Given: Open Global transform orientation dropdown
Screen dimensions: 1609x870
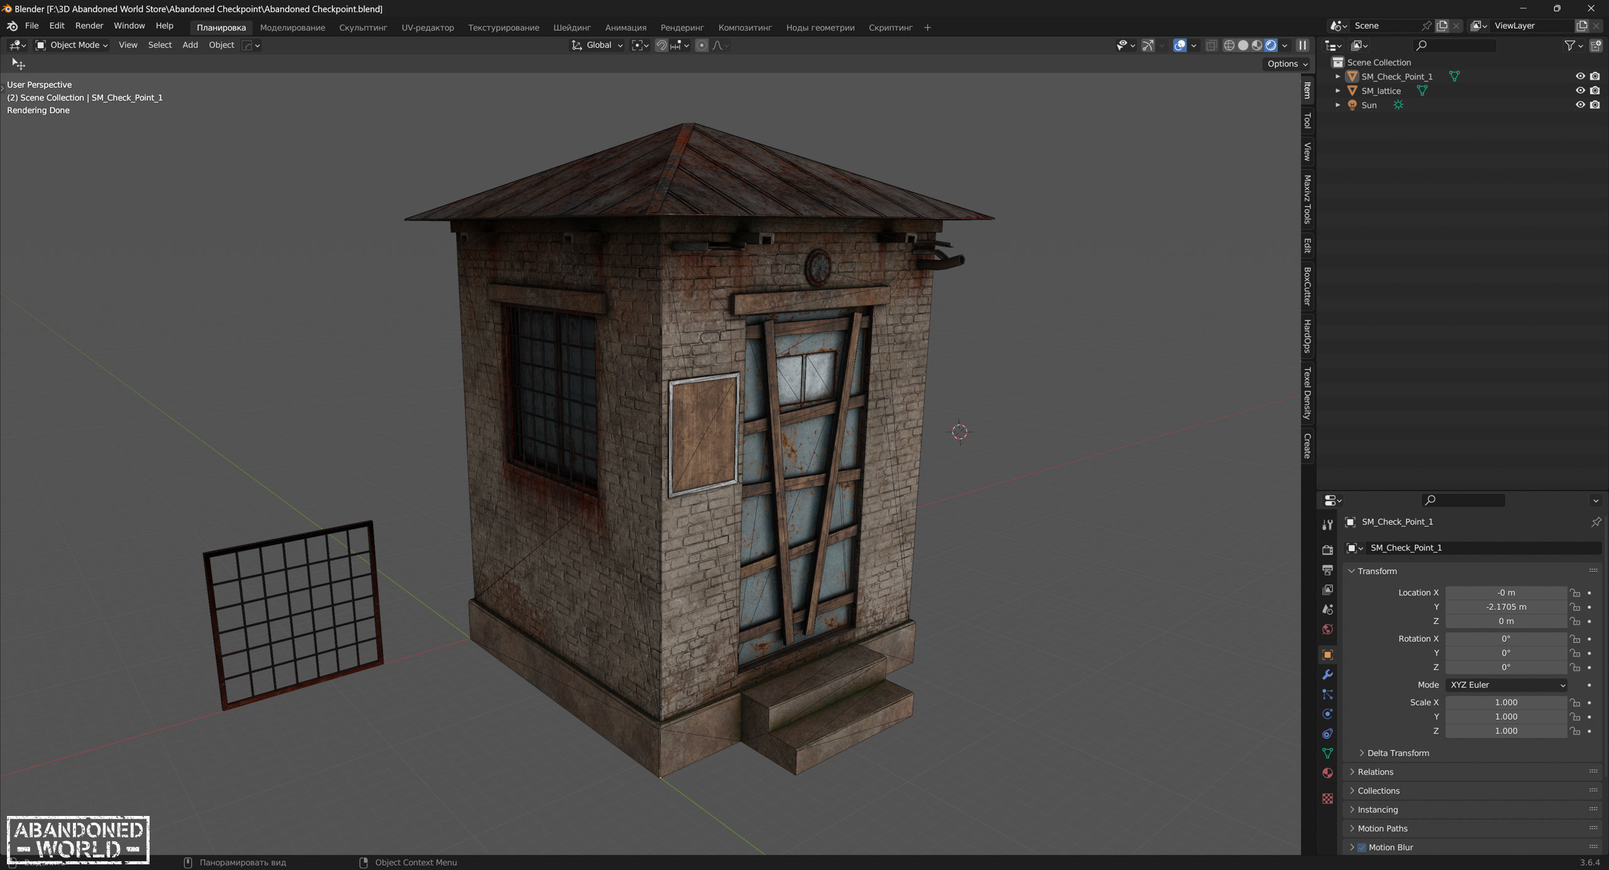Looking at the screenshot, I should tap(597, 45).
